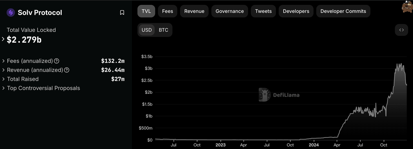This screenshot has height=149, width=413.
Task: Click the Fees info question-mark icon
Action: [x=56, y=61]
